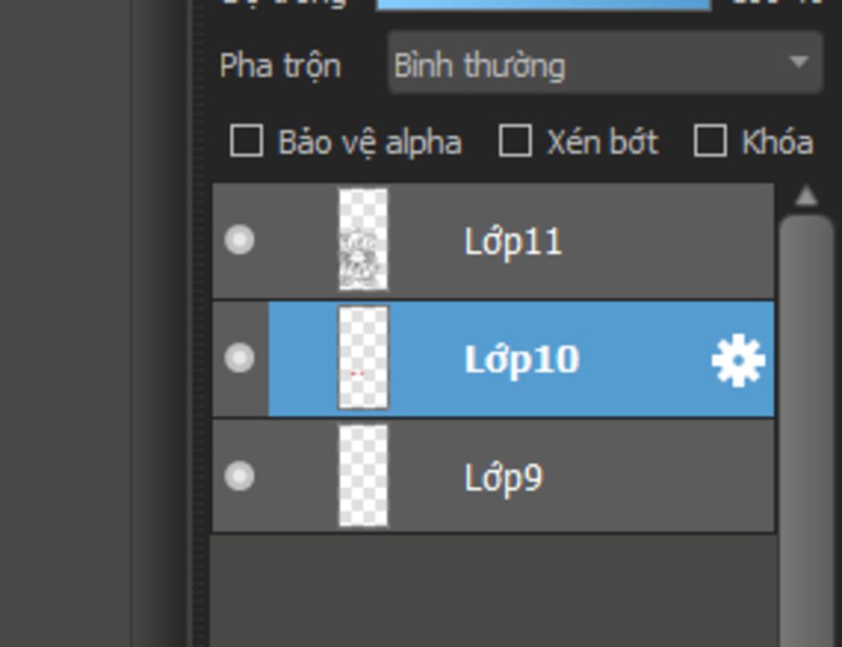The image size is (842, 647).
Task: Click the layer list scroll-up arrow
Action: click(x=806, y=196)
